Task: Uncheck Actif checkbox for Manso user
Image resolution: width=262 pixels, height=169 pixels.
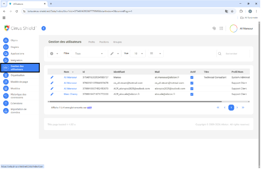Action: click(192, 78)
